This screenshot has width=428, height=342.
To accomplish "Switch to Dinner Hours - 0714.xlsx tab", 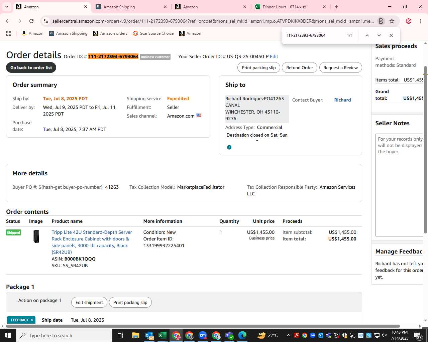I will (290, 7).
